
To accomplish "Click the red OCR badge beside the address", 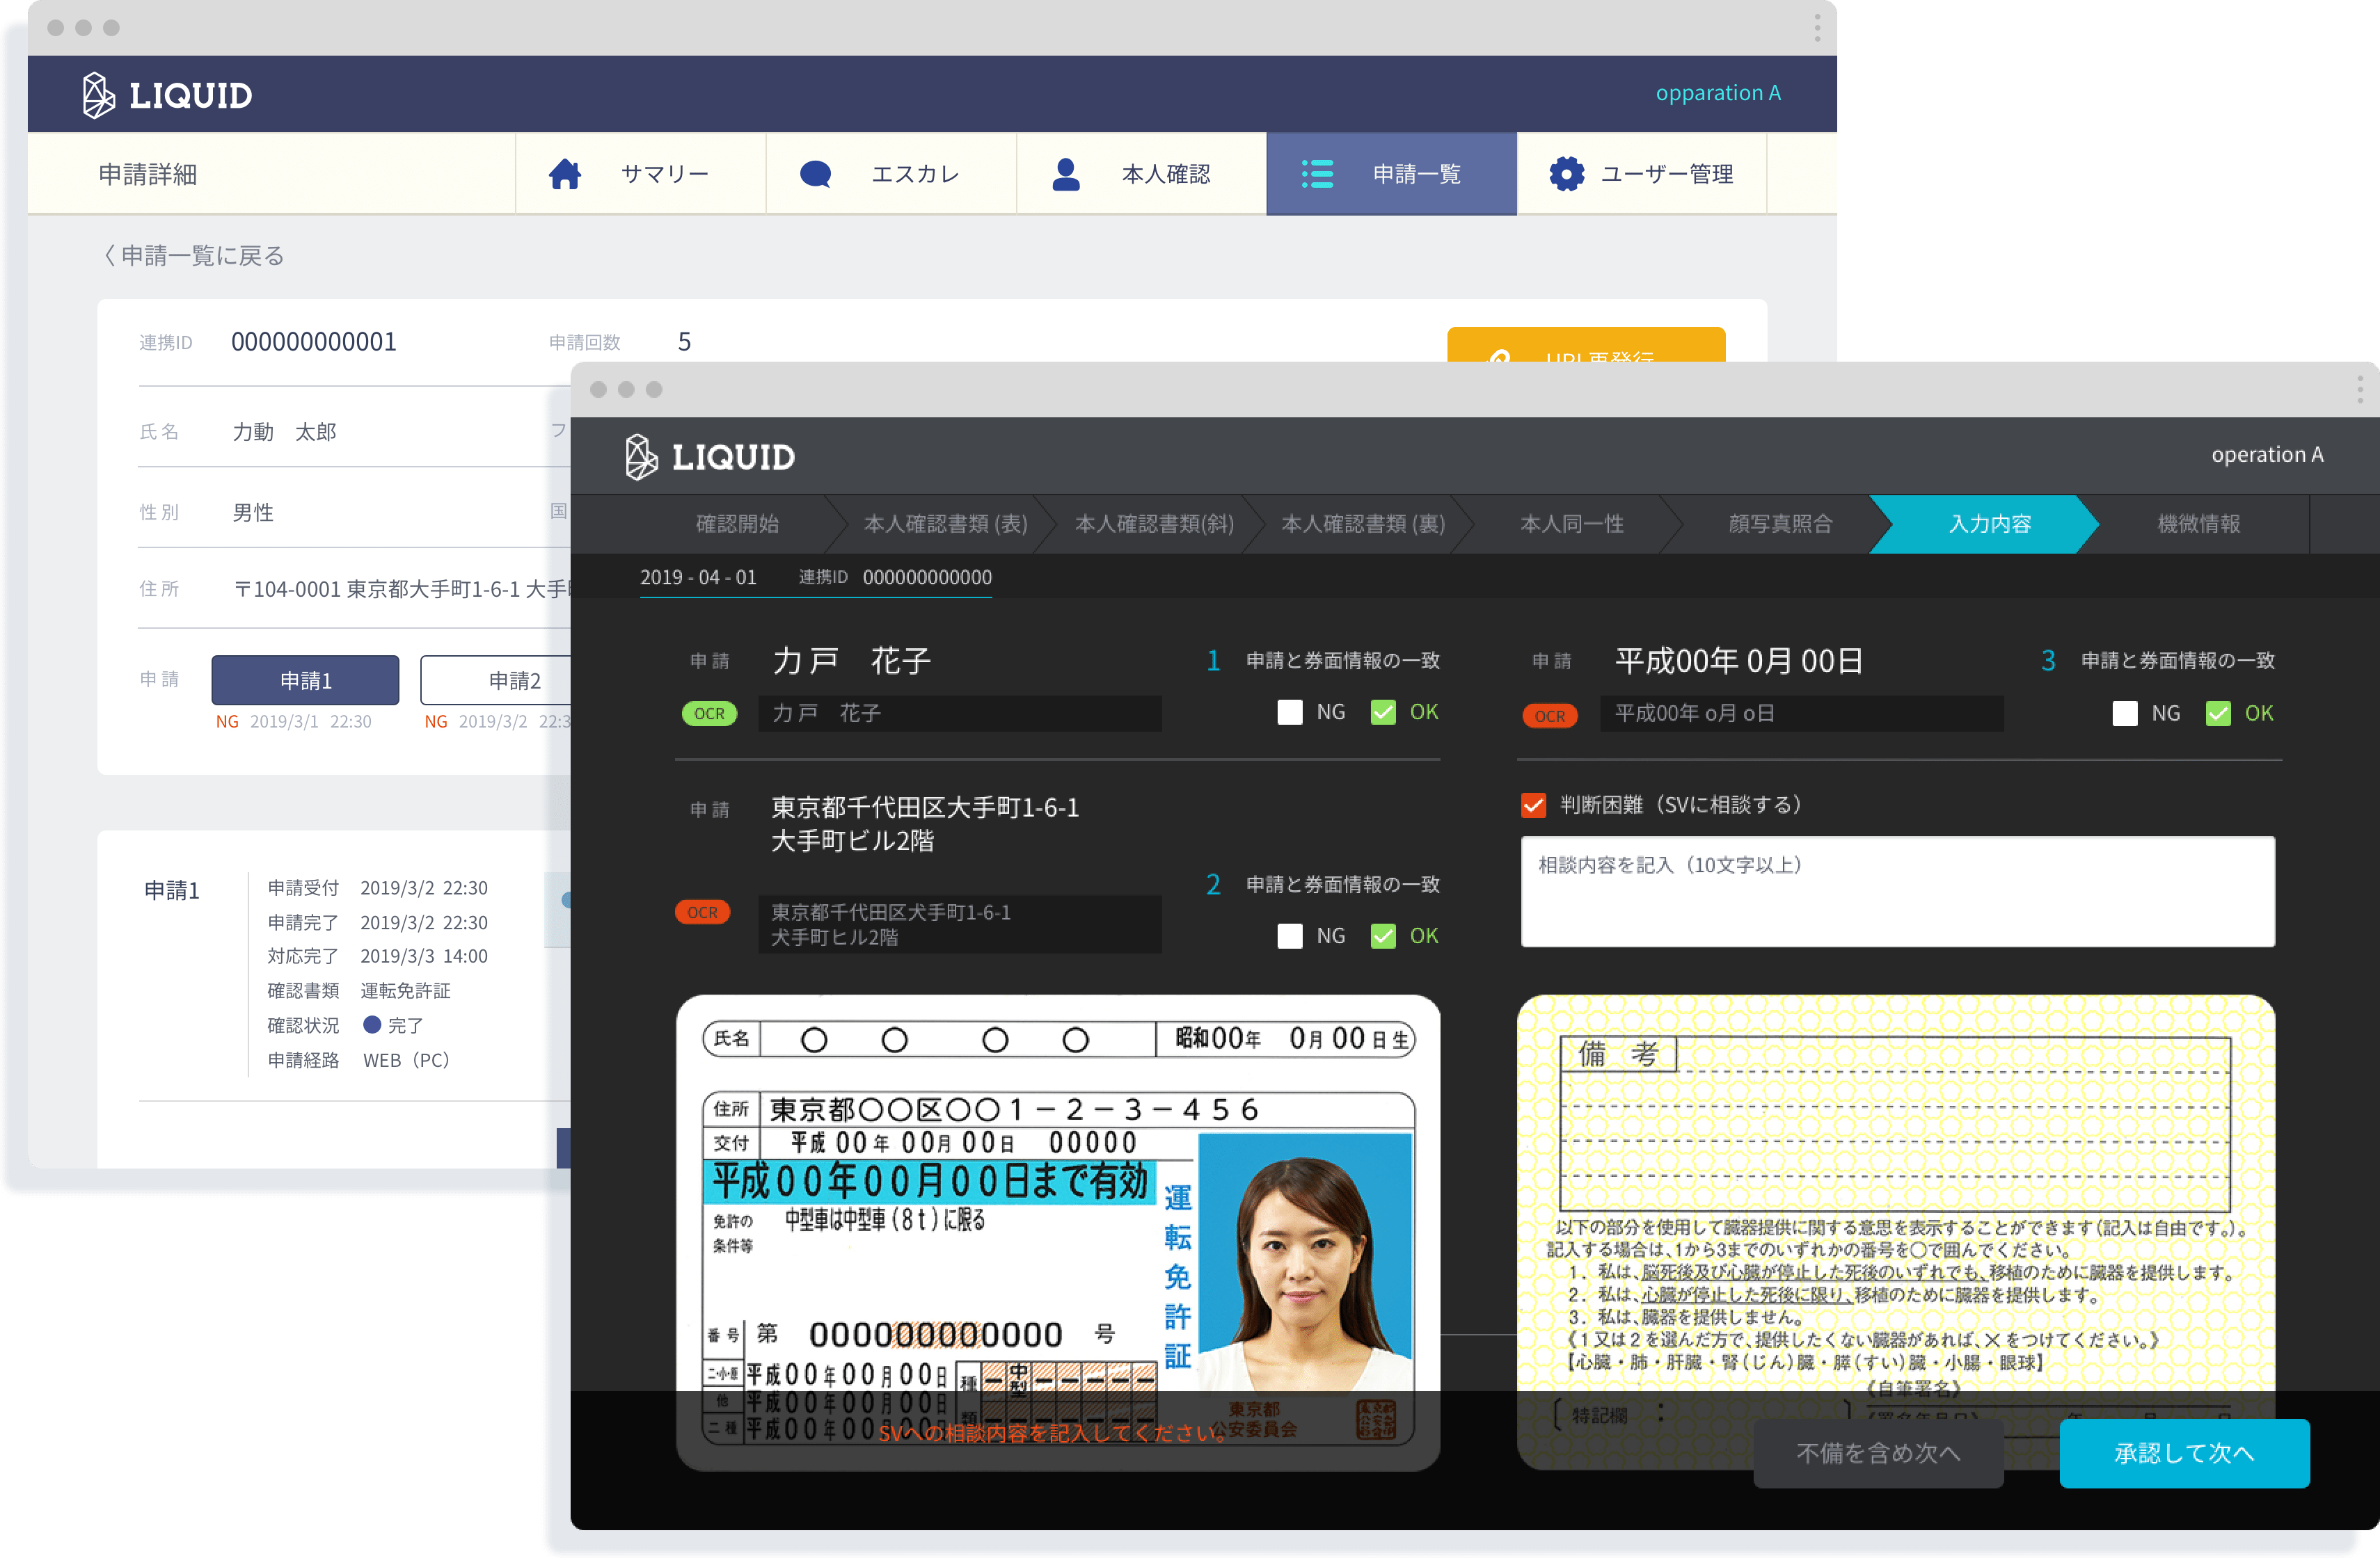I will click(702, 913).
